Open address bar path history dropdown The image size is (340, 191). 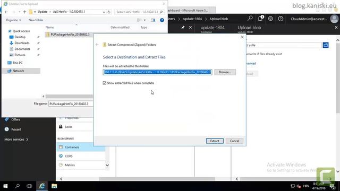point(104,12)
